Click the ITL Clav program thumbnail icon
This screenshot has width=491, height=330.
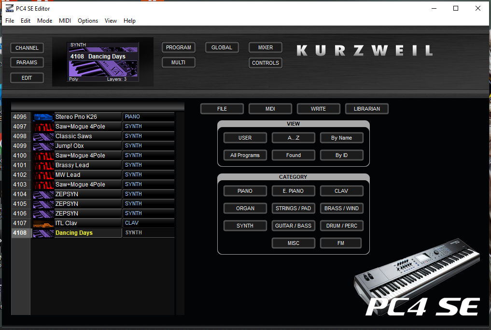point(43,223)
